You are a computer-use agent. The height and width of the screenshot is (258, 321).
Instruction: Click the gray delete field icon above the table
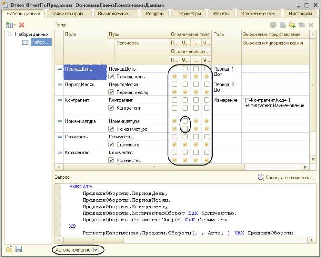(x=311, y=25)
